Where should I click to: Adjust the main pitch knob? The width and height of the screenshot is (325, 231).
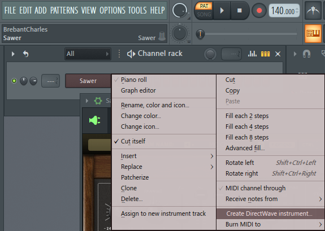(x=180, y=33)
